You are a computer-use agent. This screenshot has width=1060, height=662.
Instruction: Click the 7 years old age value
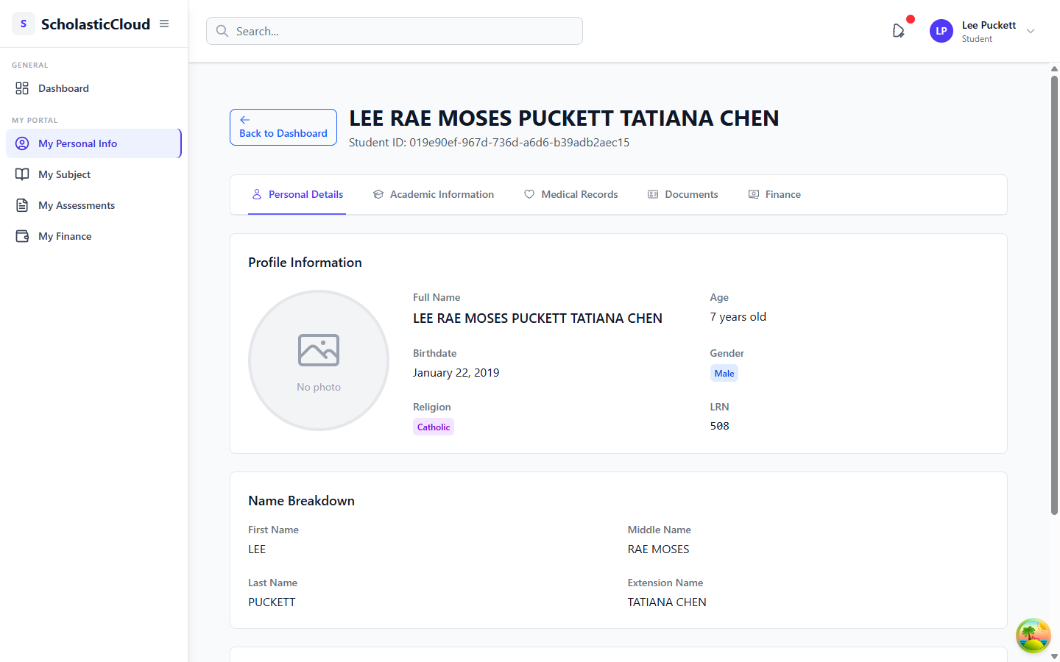click(738, 317)
